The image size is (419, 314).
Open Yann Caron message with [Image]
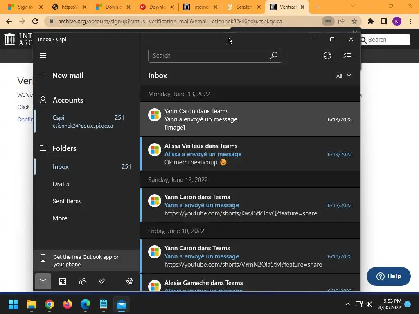(250, 119)
